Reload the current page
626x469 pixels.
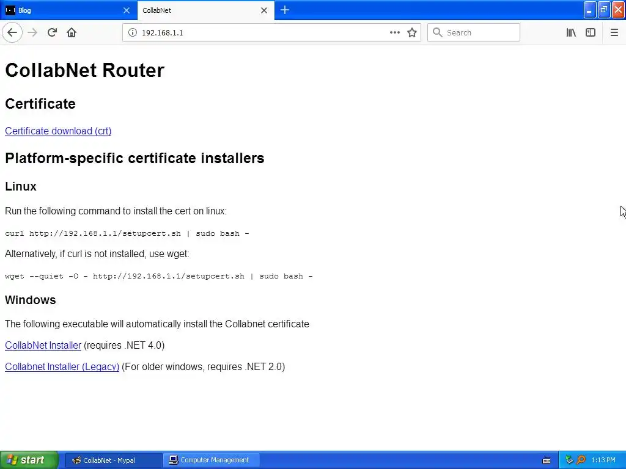coord(52,32)
